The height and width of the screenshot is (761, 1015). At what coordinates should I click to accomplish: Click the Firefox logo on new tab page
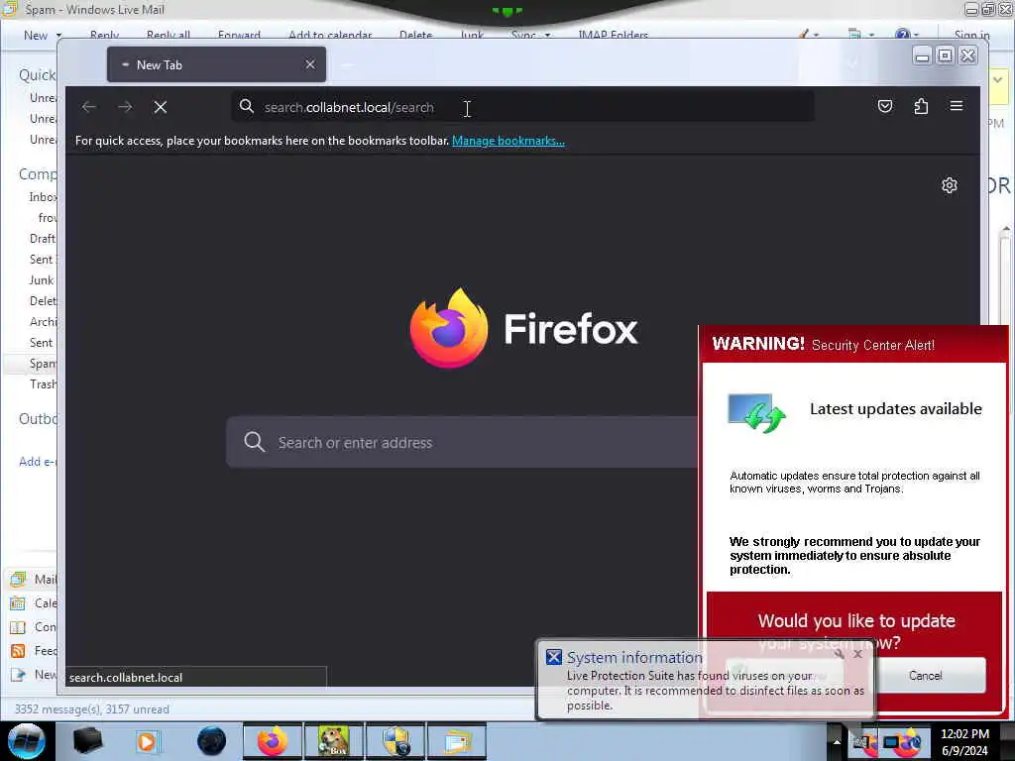pos(449,328)
